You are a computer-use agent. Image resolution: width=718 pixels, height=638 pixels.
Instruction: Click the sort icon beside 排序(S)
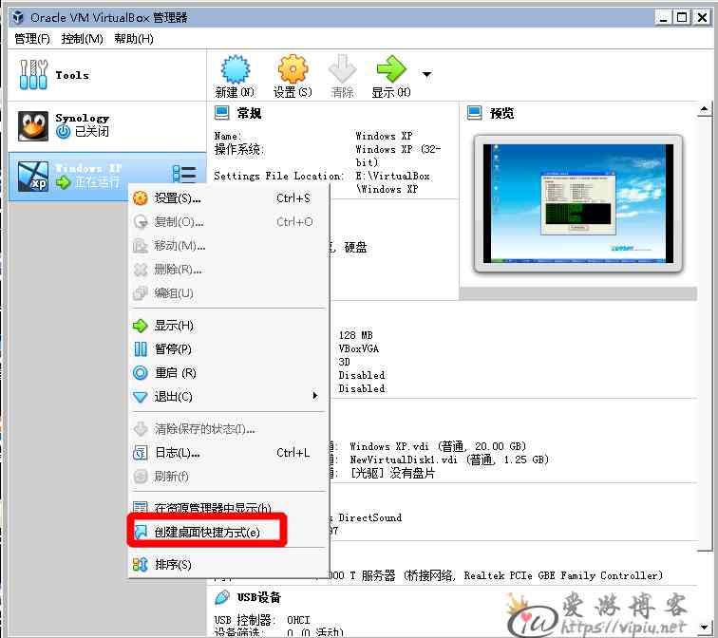click(141, 564)
